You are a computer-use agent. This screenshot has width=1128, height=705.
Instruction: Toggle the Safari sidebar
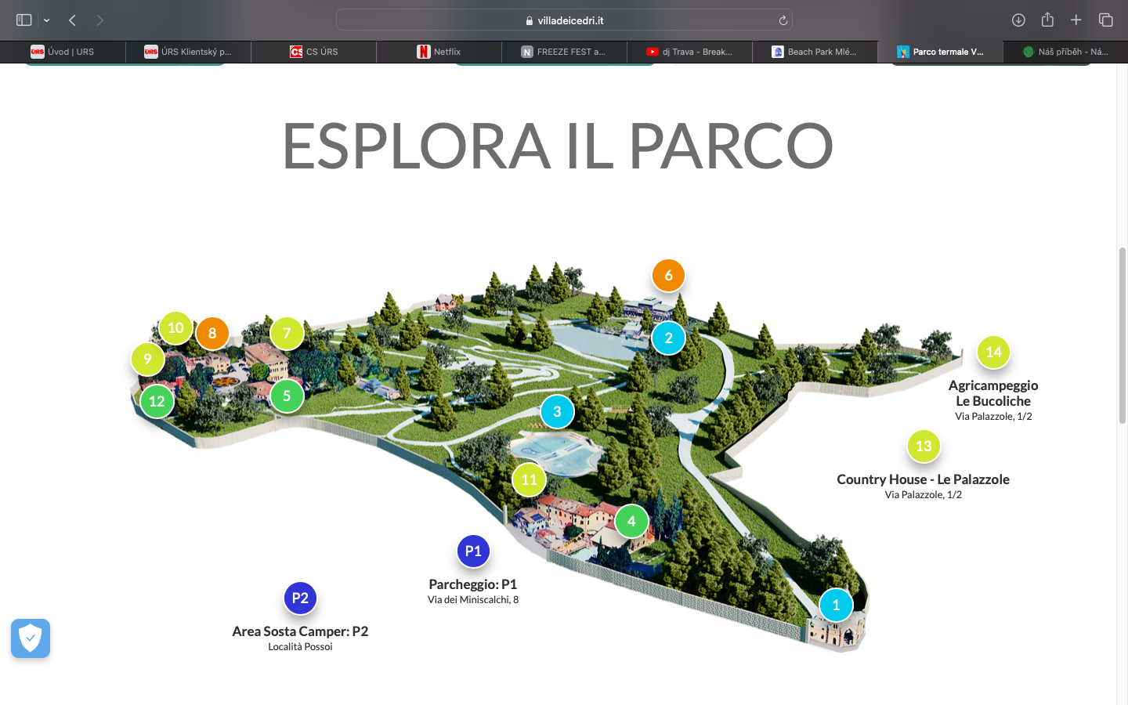tap(23, 20)
